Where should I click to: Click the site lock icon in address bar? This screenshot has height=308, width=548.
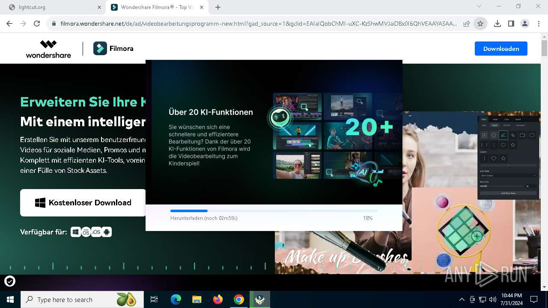[x=54, y=24]
